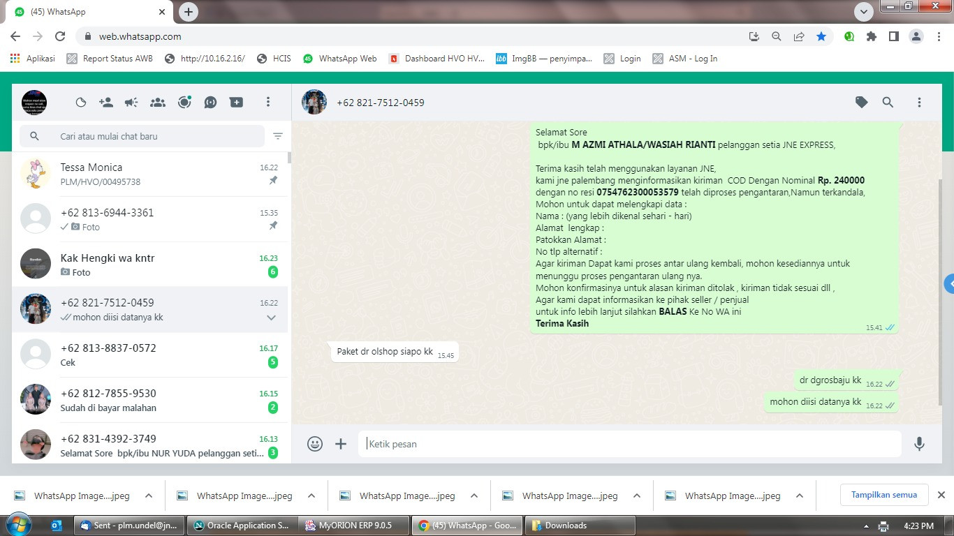Open chat with +62 831-4392-3749
Viewport: 954px width, 536px height.
[x=149, y=445]
